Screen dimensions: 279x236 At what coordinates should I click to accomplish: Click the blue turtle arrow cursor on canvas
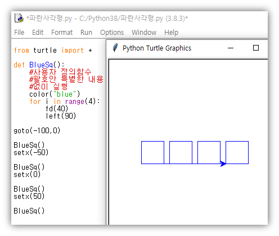223,164
